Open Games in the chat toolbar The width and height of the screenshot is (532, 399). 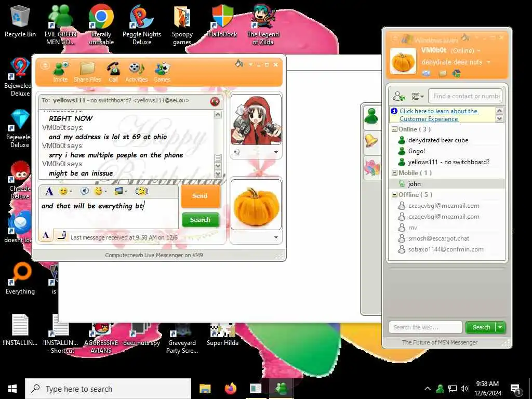point(162,72)
